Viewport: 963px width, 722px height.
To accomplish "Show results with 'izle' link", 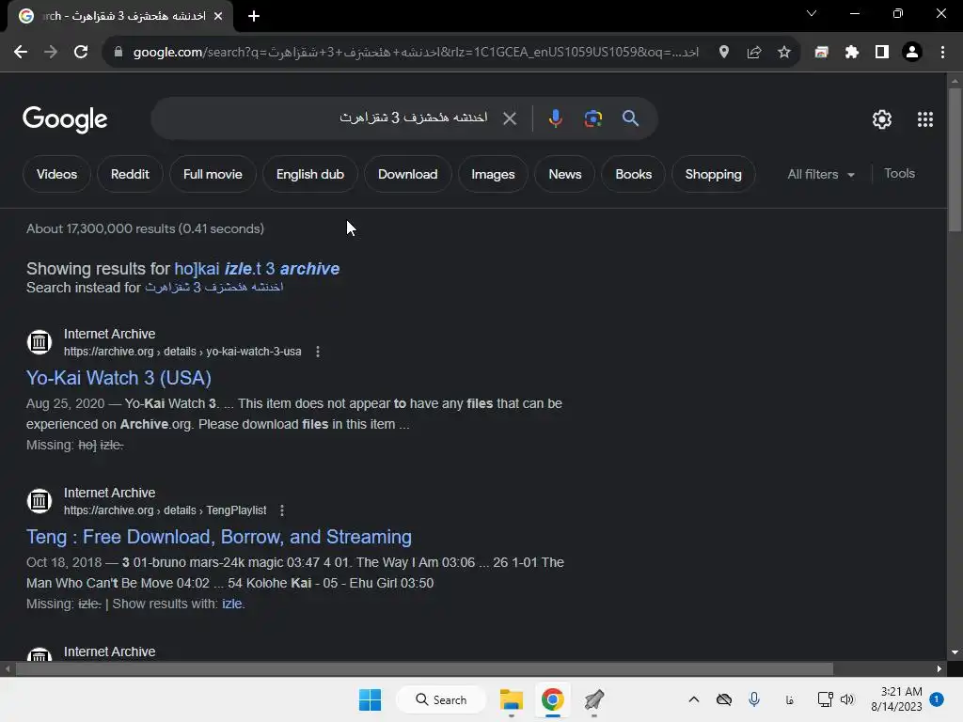I will (x=232, y=604).
